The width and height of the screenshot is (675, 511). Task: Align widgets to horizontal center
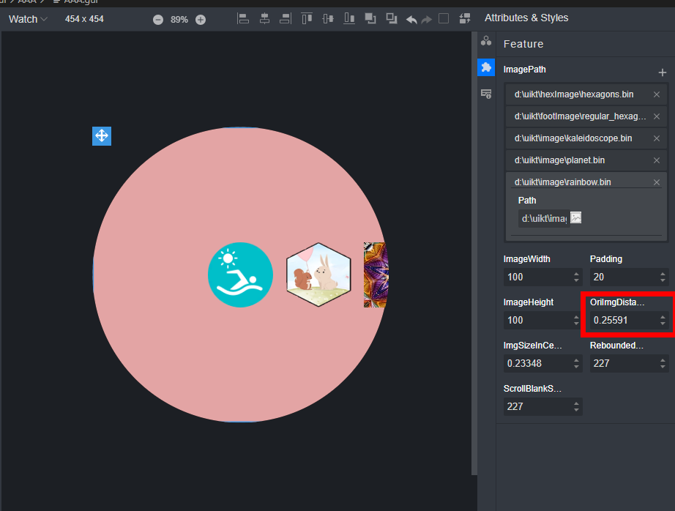pos(264,19)
